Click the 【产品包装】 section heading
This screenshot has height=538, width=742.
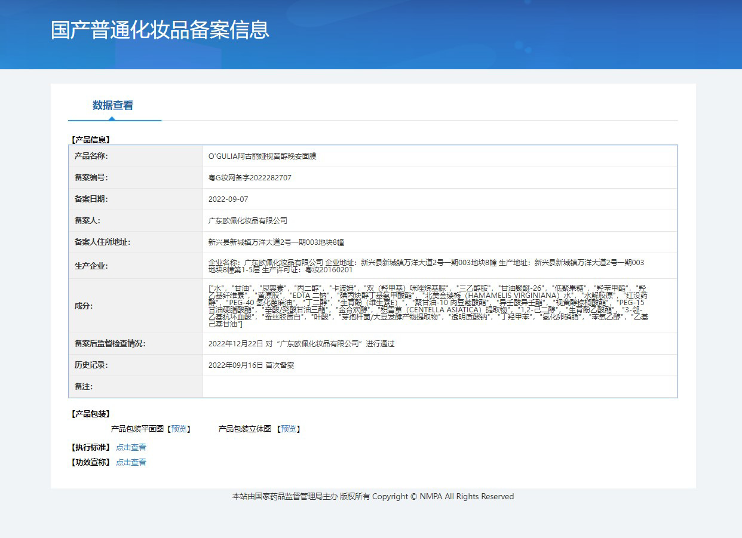pos(90,414)
